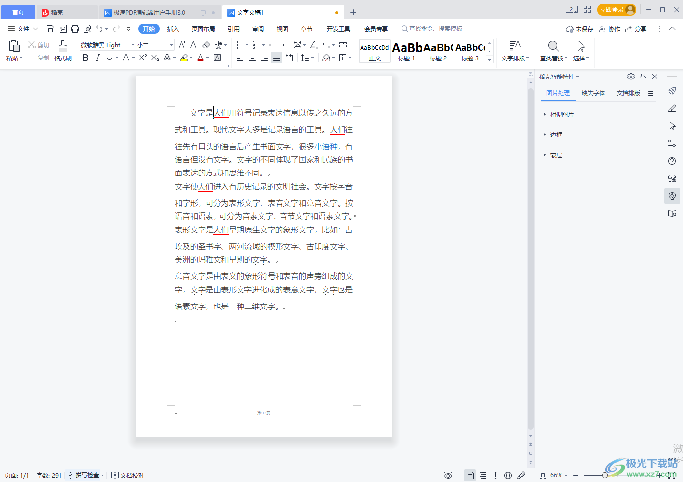Click the Save icon in quick access toolbar
This screenshot has width=683, height=482.
pyautogui.click(x=50, y=29)
